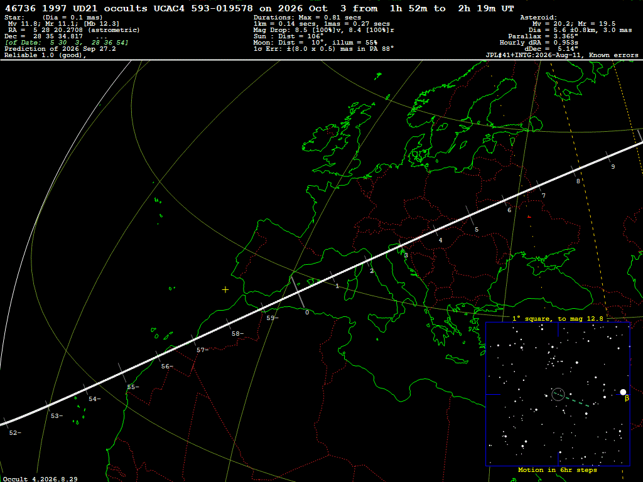Click the "Motion in 6hr steps" caption
This screenshot has width=643, height=482.
coord(558,470)
